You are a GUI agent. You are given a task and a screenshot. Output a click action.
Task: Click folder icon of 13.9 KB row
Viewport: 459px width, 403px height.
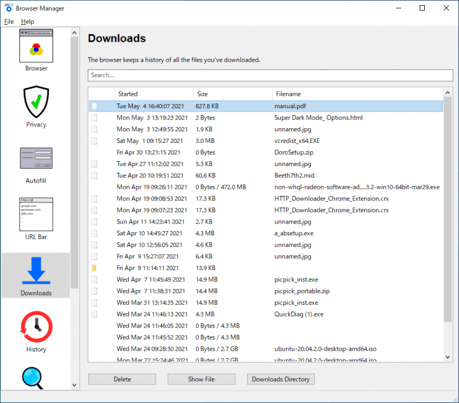(94, 268)
